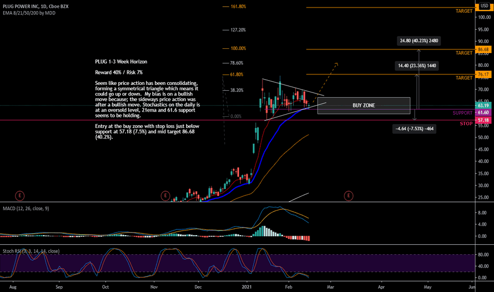The height and width of the screenshot is (292, 494).
Task: Select the STOP line label
Action: [466, 123]
